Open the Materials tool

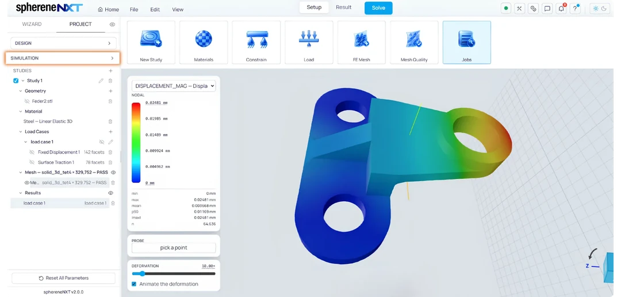pyautogui.click(x=204, y=42)
